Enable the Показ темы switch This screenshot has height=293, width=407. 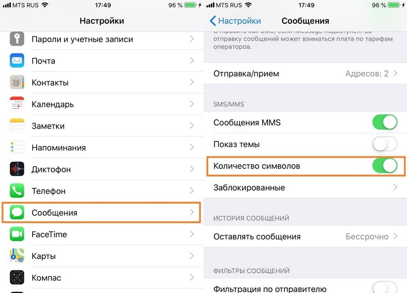(x=384, y=144)
